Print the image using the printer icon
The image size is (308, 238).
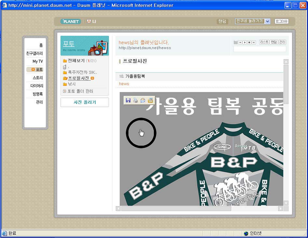[x=136, y=100]
